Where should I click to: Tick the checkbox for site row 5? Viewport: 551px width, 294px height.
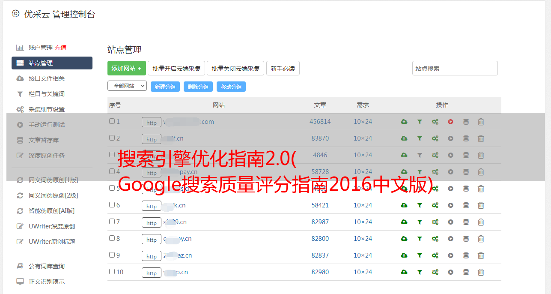click(112, 188)
